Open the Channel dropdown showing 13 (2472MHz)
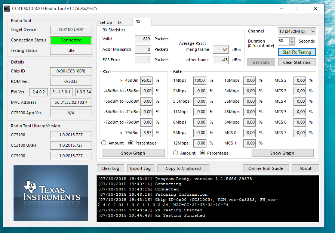Screen dimensions: 335x233 click(x=297, y=31)
